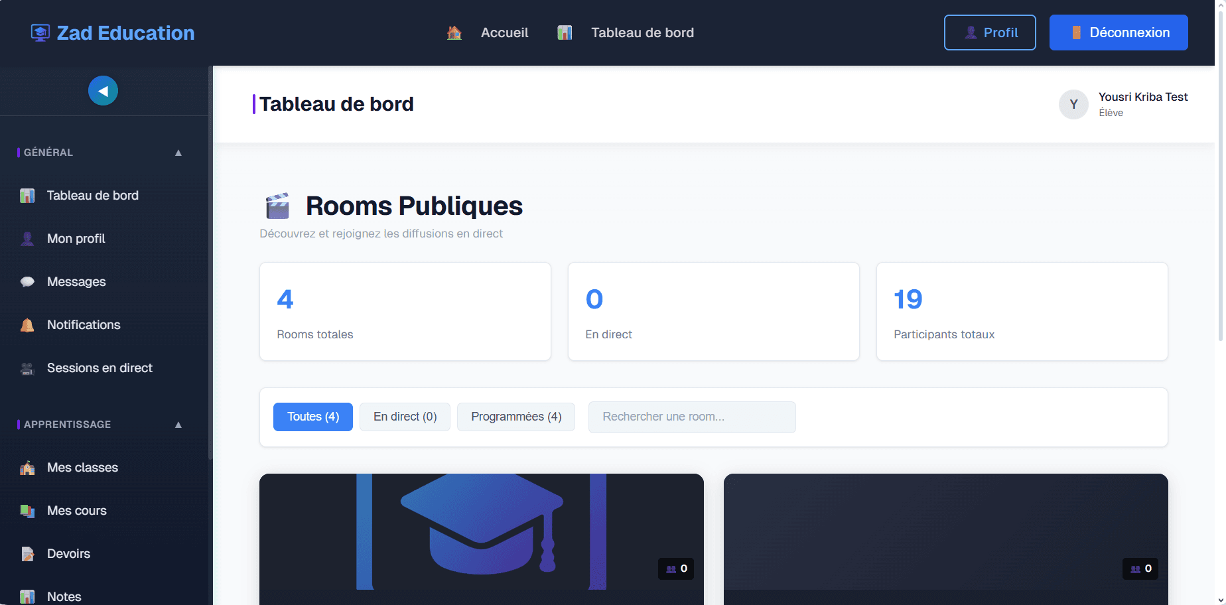Image resolution: width=1226 pixels, height=605 pixels.
Task: Select the Toutes (4) filter tab
Action: 313,417
